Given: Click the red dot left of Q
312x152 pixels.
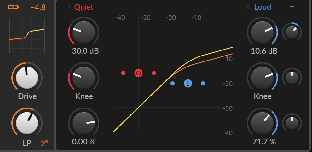Looking at the screenshot, I should pos(123,73).
